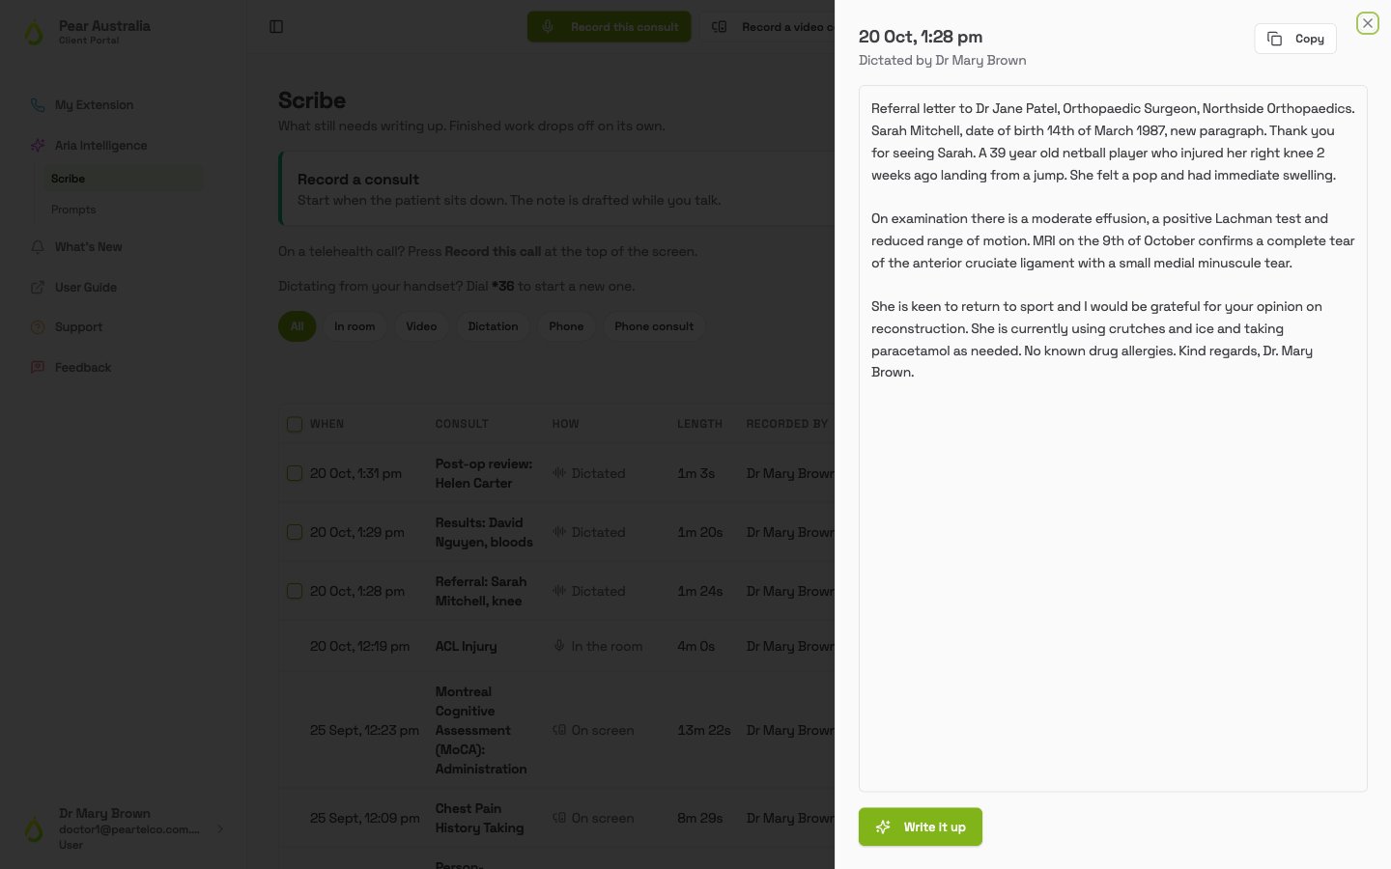Click the What's New bell icon
The image size is (1391, 869).
(x=38, y=247)
